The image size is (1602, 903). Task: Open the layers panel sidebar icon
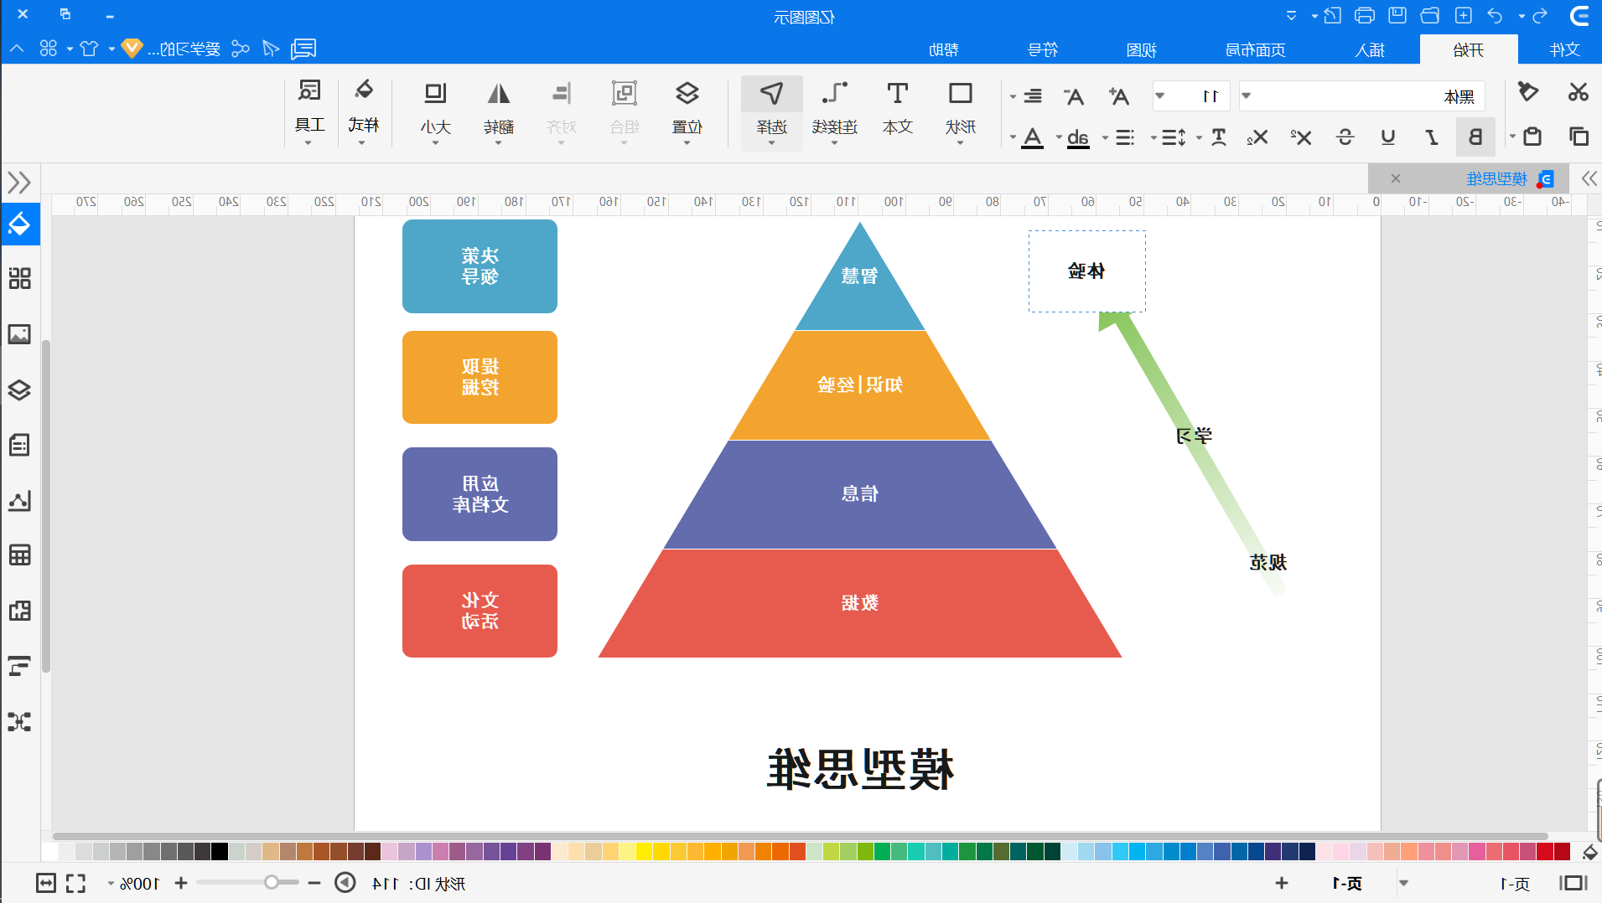tap(19, 390)
